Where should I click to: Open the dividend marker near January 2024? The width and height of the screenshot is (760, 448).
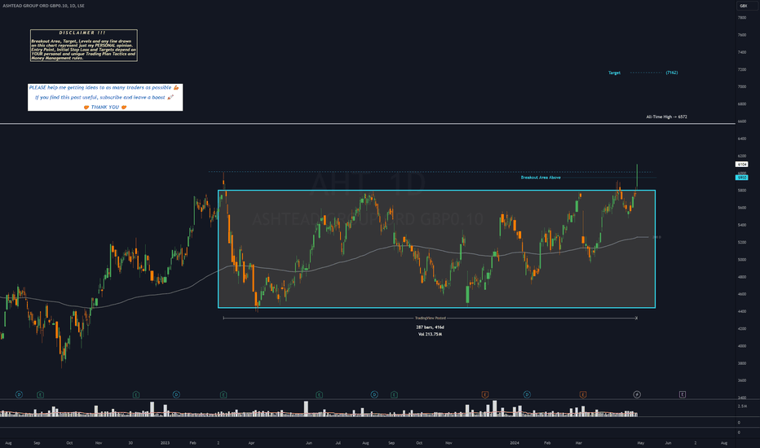527,395
